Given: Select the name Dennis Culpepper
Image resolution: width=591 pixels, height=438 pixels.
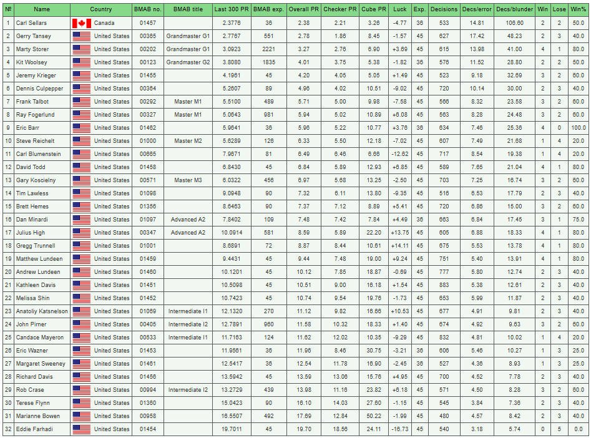Looking at the screenshot, I should click(x=39, y=89).
